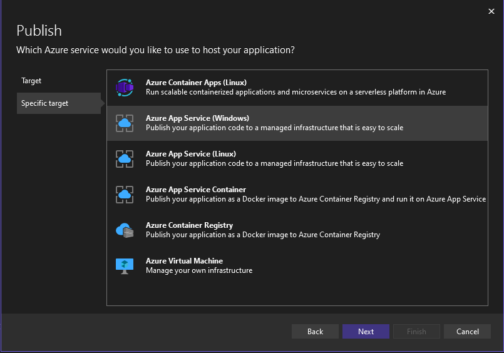Open the Specific target step

coord(59,103)
